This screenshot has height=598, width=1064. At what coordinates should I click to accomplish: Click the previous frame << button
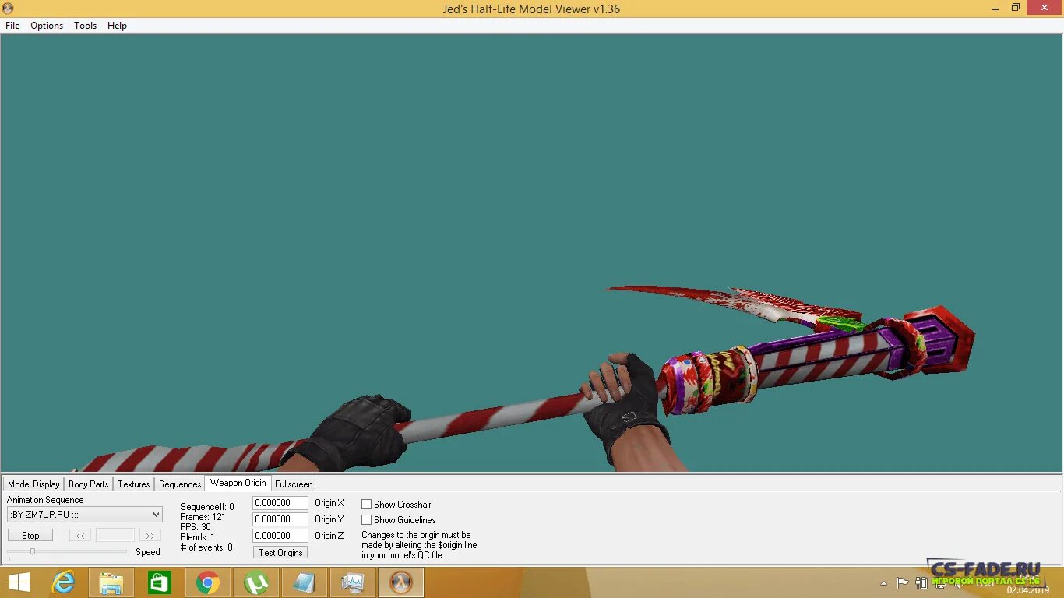[x=80, y=536]
